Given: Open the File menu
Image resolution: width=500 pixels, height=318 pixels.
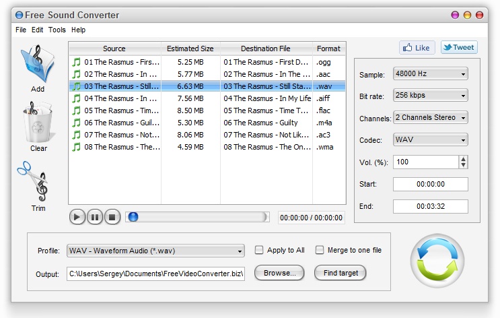Looking at the screenshot, I should 21,30.
